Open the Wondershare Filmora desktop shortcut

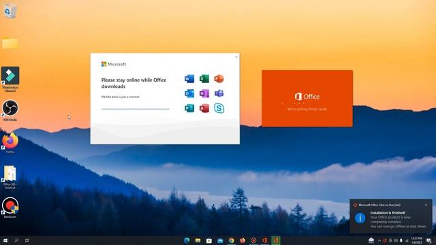point(10,79)
